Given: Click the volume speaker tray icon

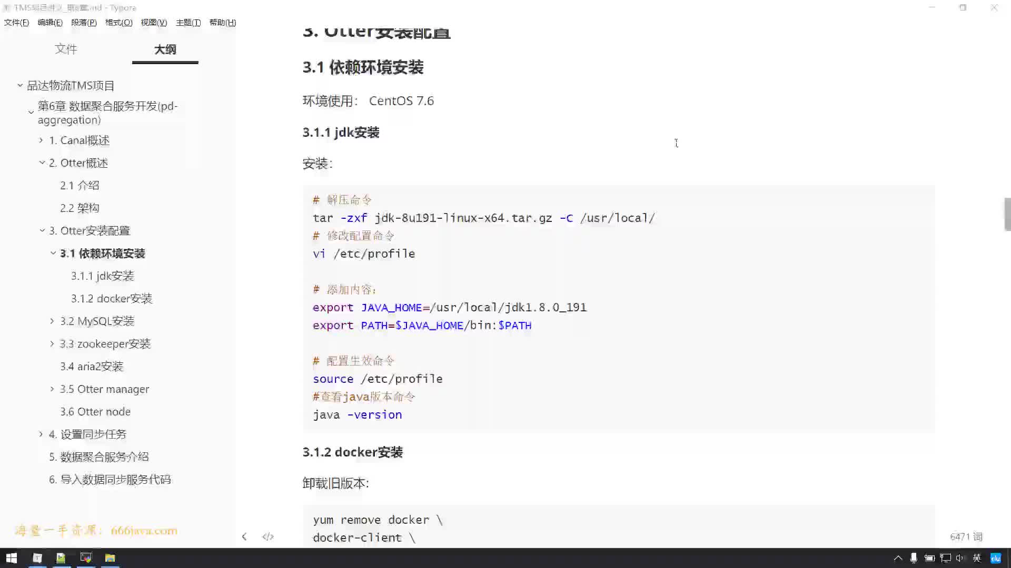Looking at the screenshot, I should (960, 558).
